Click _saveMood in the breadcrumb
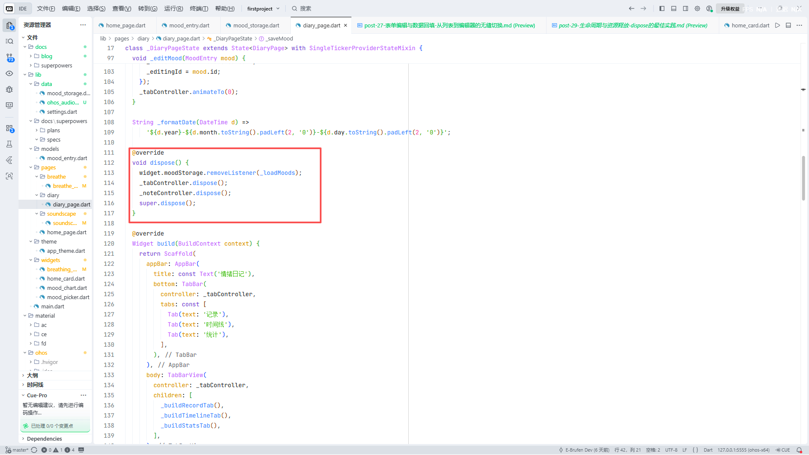 click(279, 38)
